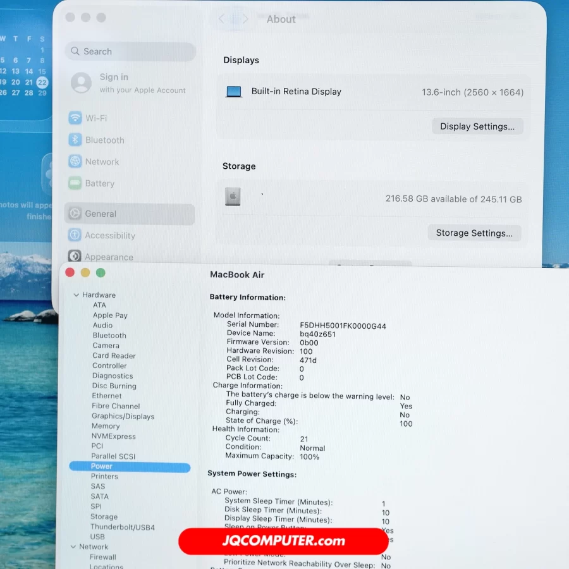Open Display Settings button

[x=477, y=126]
